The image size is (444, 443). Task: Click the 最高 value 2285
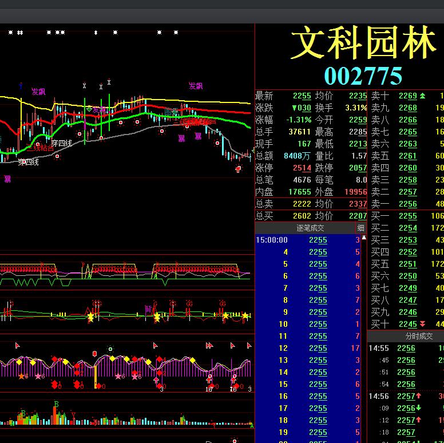(358, 132)
